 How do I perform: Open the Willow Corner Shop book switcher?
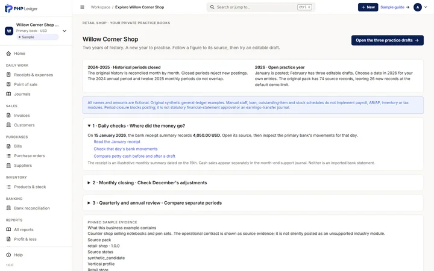pos(36,31)
